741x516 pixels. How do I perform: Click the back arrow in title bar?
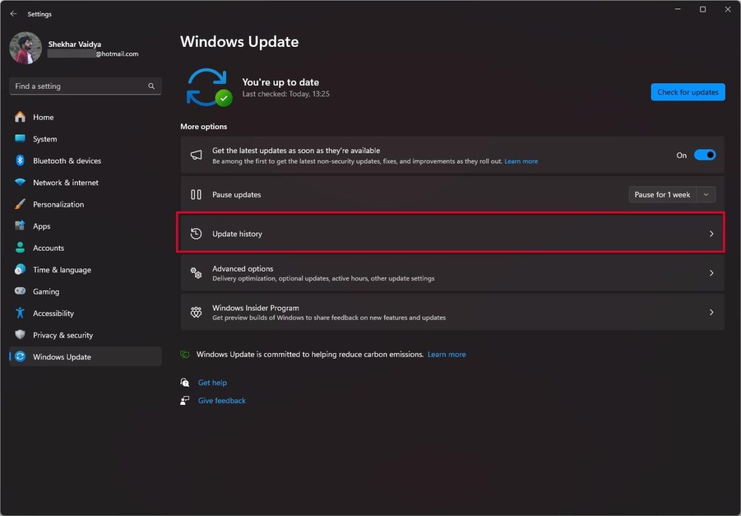click(x=14, y=14)
